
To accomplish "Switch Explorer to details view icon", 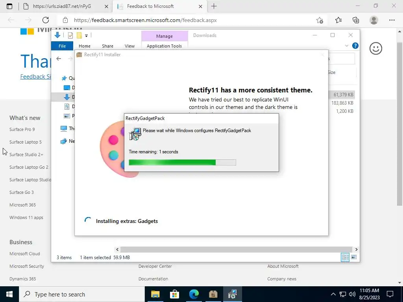I will click(x=345, y=257).
